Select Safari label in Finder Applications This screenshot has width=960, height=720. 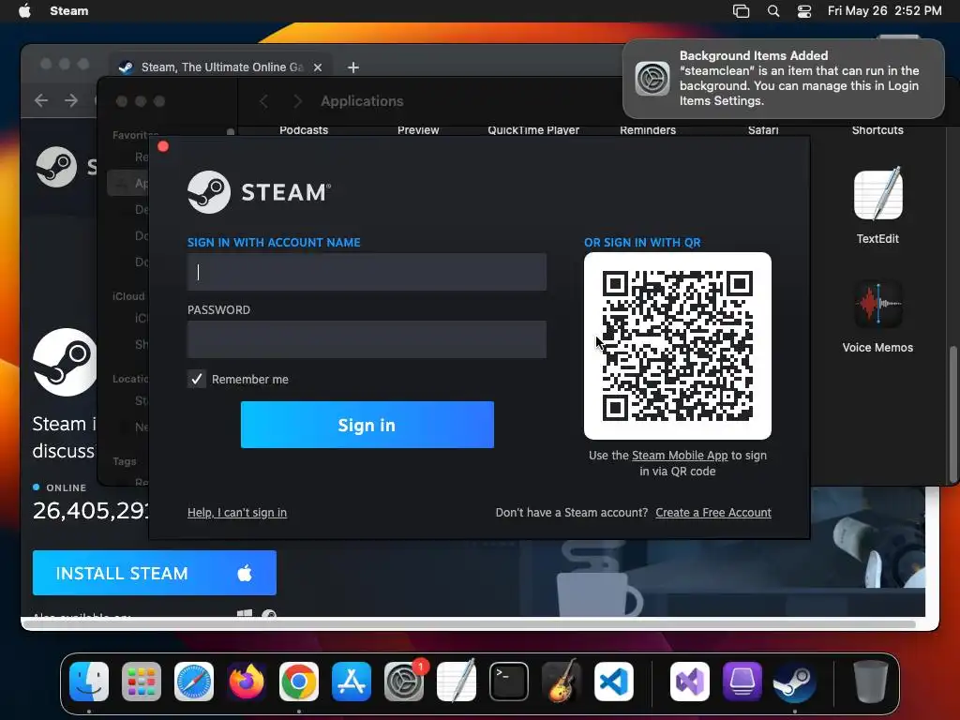click(763, 129)
